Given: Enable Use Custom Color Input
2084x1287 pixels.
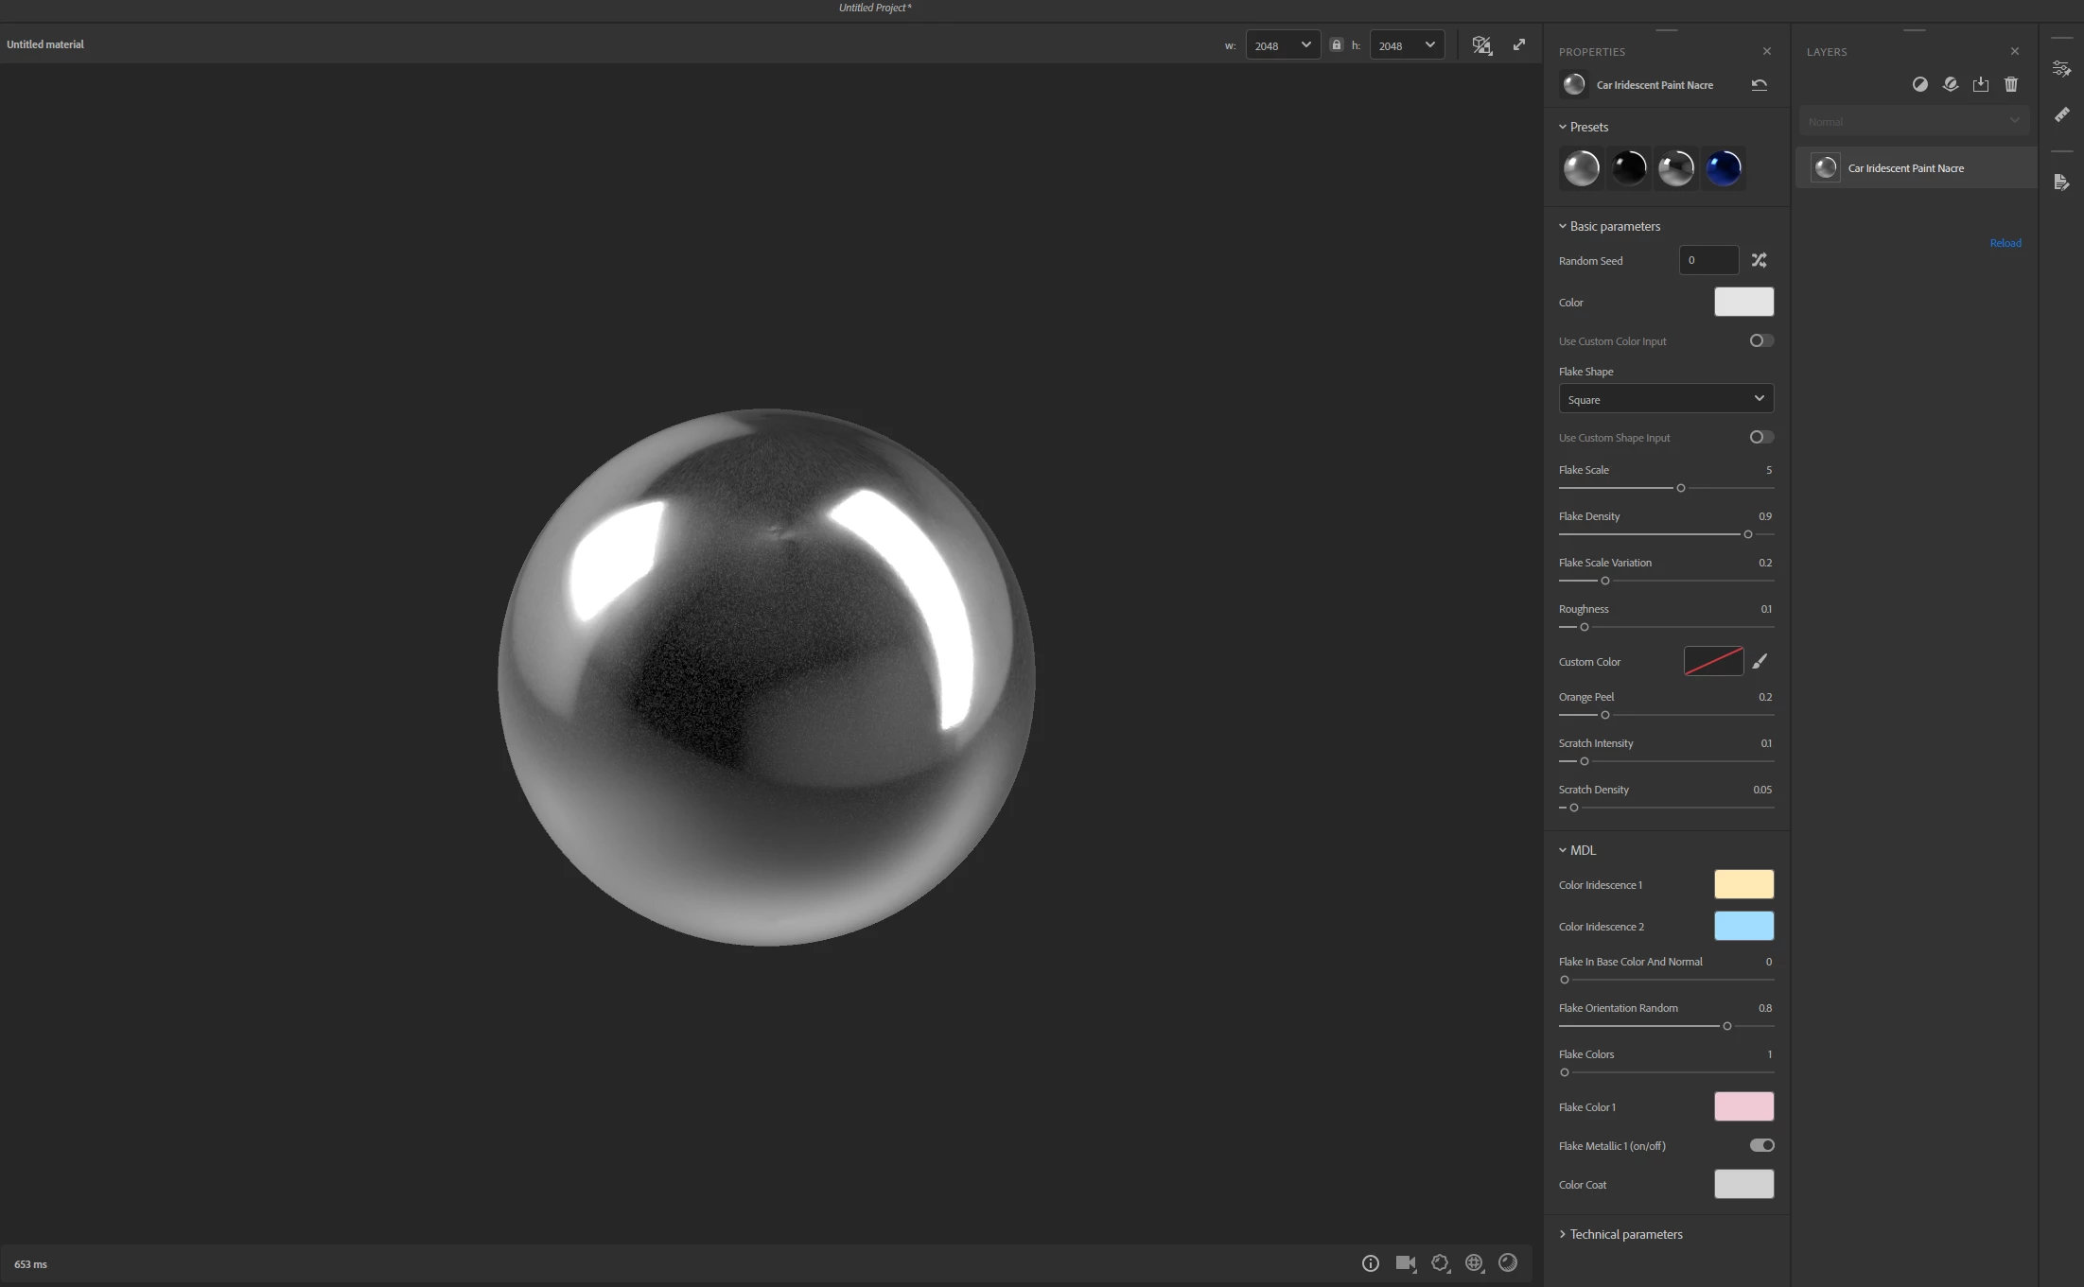Looking at the screenshot, I should pos(1760,340).
